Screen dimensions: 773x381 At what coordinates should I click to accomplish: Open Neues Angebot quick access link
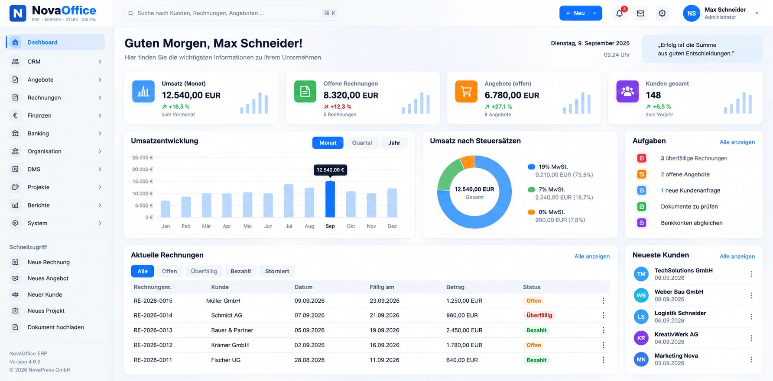pos(48,279)
